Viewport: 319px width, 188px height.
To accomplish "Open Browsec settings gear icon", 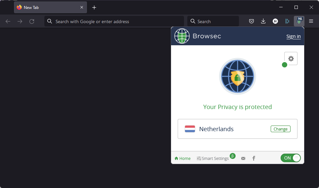I will [x=291, y=59].
